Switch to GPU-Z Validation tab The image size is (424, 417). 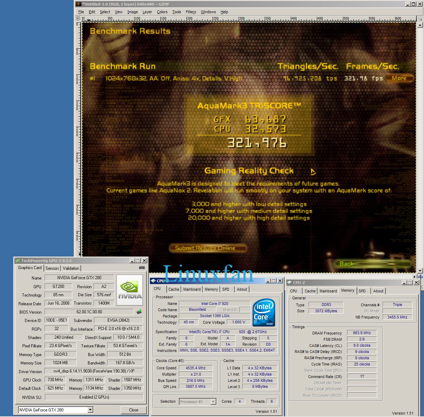point(71,268)
